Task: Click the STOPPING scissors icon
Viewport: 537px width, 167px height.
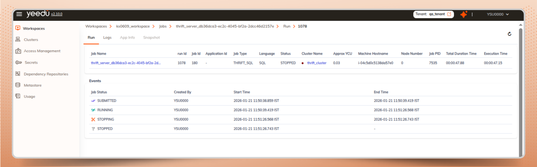Action: click(x=93, y=119)
